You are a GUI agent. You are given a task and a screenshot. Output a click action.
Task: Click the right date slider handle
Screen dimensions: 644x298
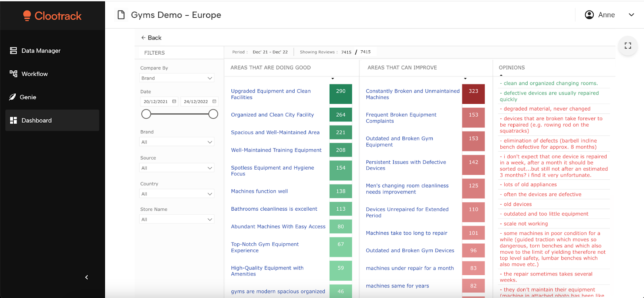213,114
